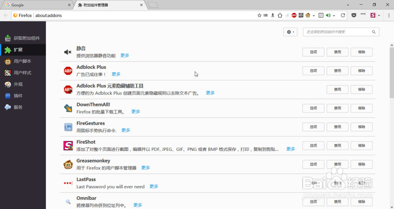Remove Adblock Plus with 移除 button
The image size is (394, 209).
click(x=362, y=71)
